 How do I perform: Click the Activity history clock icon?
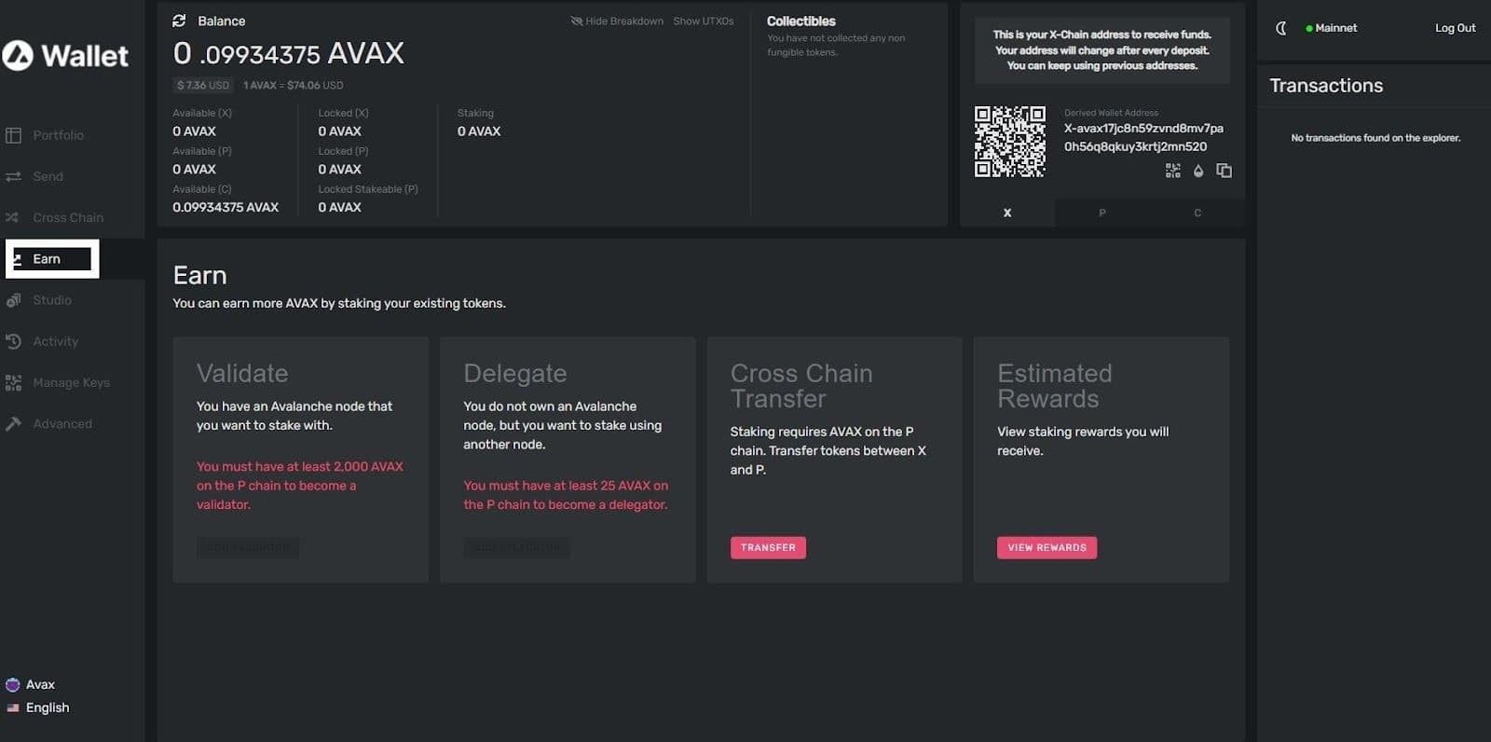[13, 341]
